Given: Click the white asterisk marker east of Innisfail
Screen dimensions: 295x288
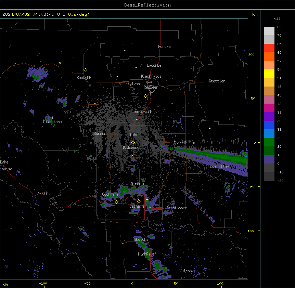Looking at the screenshot, I should click(x=172, y=104).
